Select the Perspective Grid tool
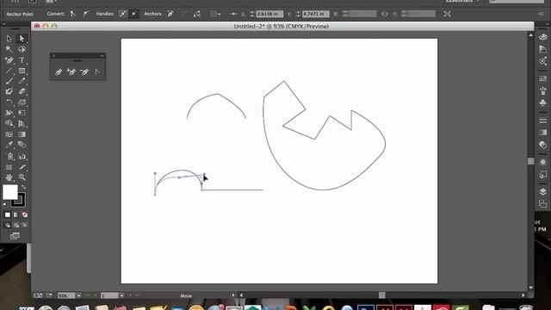Screen dimensions: 551x310 22,123
